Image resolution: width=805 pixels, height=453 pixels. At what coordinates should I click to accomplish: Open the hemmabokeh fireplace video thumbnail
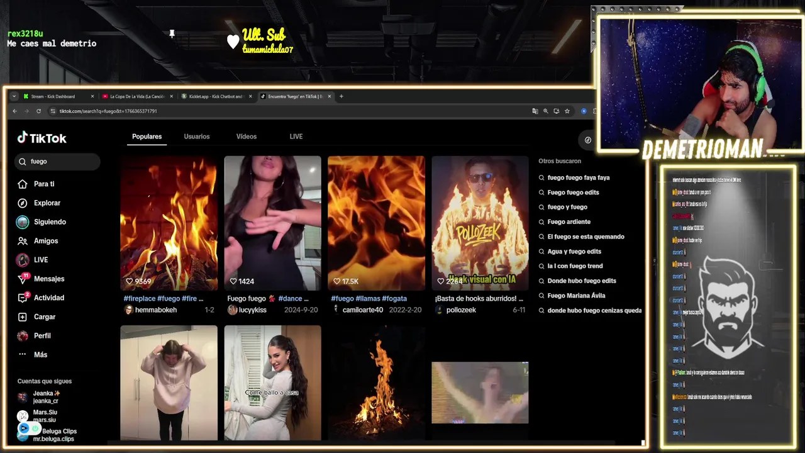click(169, 223)
